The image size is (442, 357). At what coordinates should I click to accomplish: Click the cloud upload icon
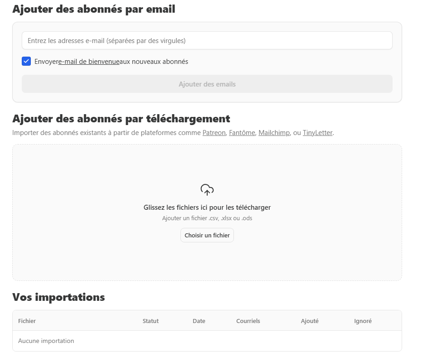[x=207, y=190]
